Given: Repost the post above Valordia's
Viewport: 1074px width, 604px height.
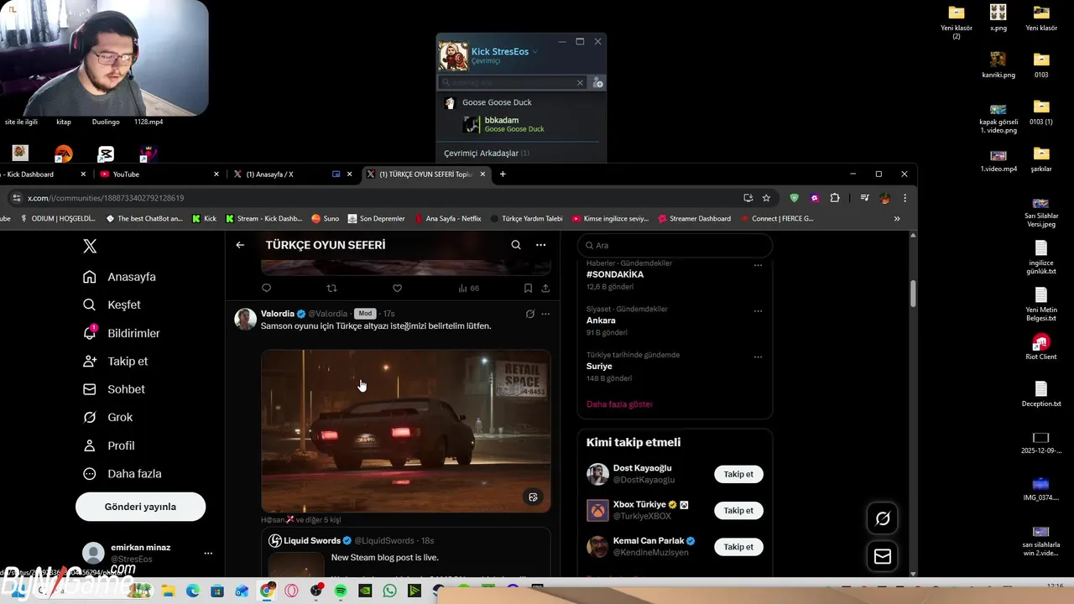Looking at the screenshot, I should [331, 288].
